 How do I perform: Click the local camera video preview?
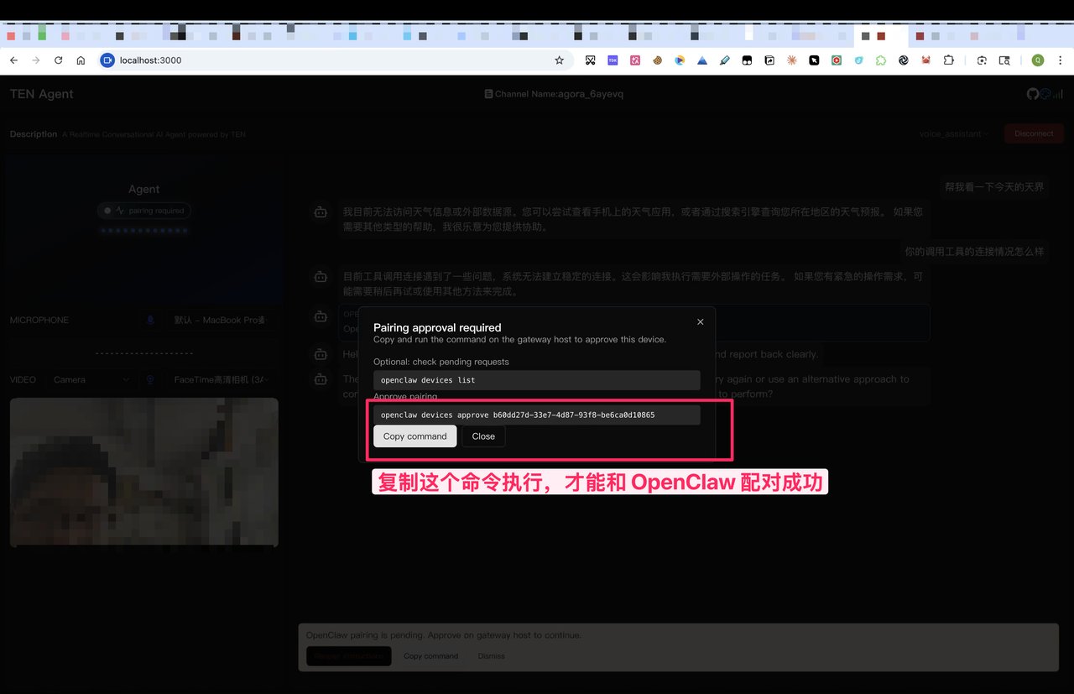point(143,472)
